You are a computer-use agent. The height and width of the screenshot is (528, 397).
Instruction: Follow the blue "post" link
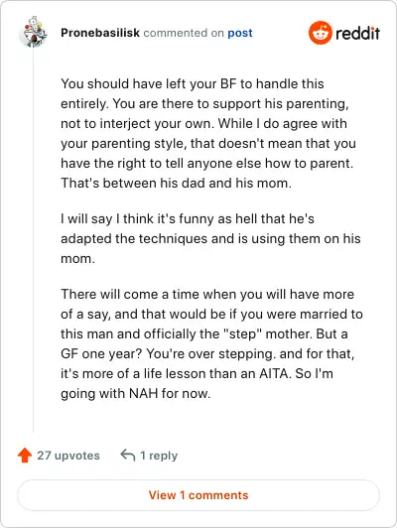point(240,33)
